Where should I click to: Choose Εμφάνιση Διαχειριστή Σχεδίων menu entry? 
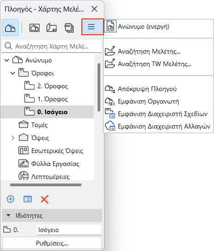(159, 114)
